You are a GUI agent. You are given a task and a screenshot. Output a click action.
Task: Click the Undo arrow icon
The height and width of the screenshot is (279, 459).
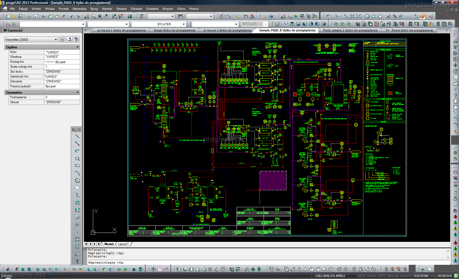72,16
